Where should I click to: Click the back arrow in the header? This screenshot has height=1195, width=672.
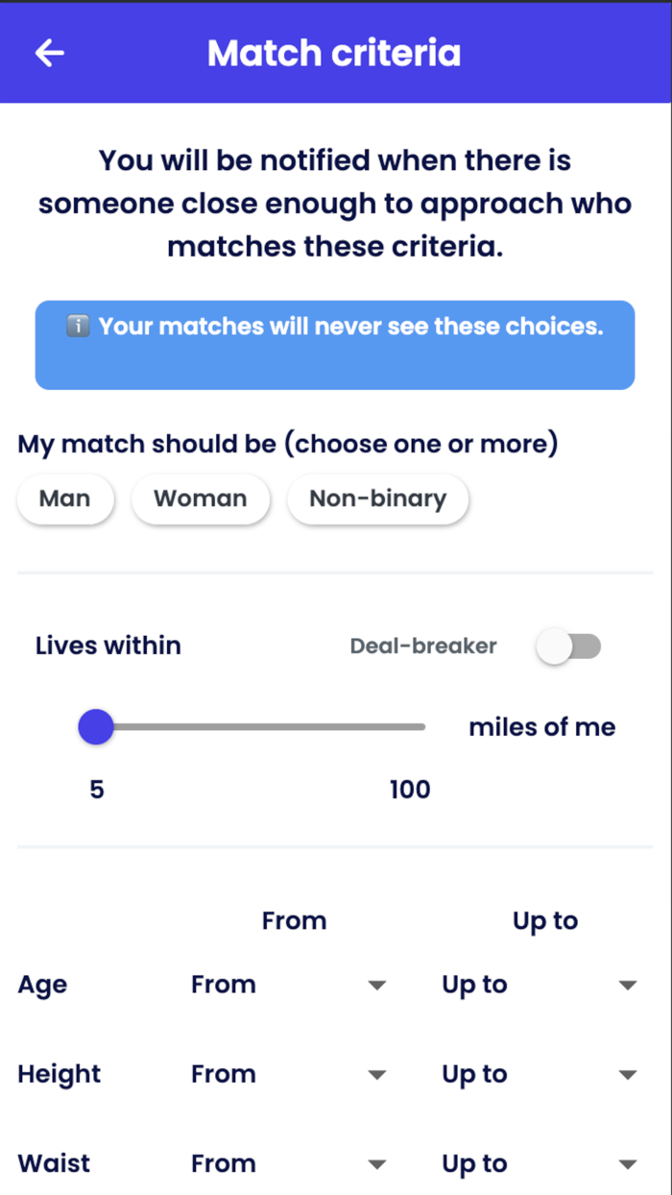click(x=49, y=53)
